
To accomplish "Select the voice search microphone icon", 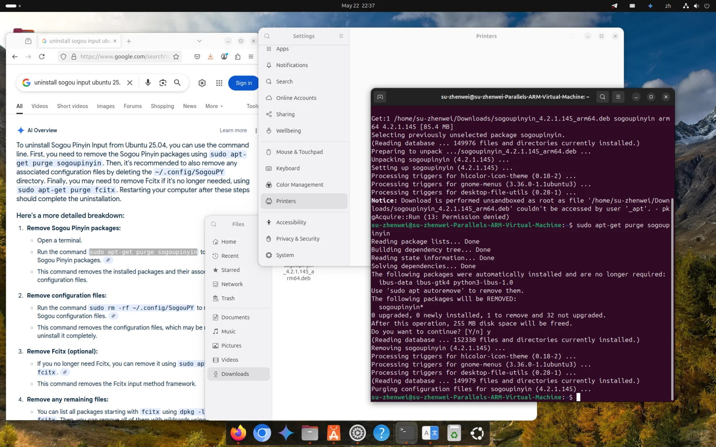I will click(x=148, y=83).
